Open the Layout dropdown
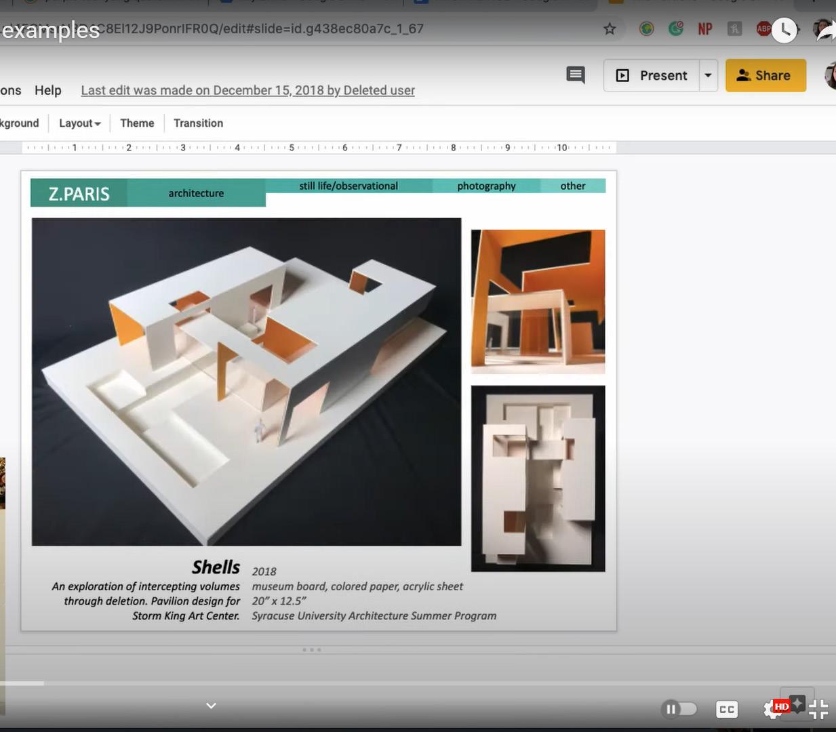The width and height of the screenshot is (836, 732). (79, 123)
